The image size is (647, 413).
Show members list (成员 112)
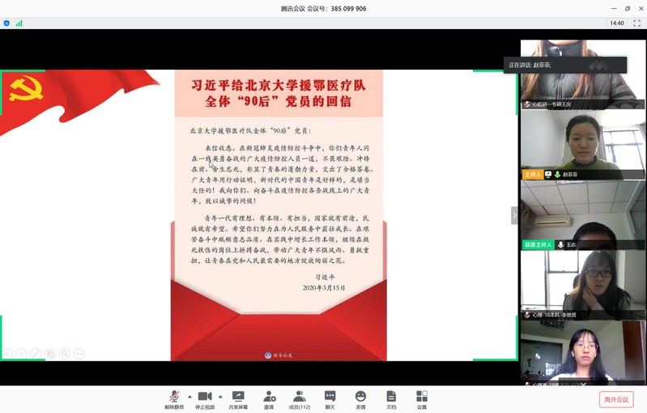pyautogui.click(x=299, y=398)
